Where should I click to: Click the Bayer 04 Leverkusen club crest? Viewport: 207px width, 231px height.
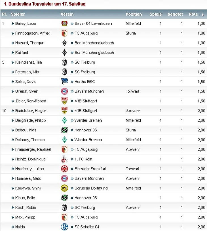pyautogui.click(x=64, y=23)
